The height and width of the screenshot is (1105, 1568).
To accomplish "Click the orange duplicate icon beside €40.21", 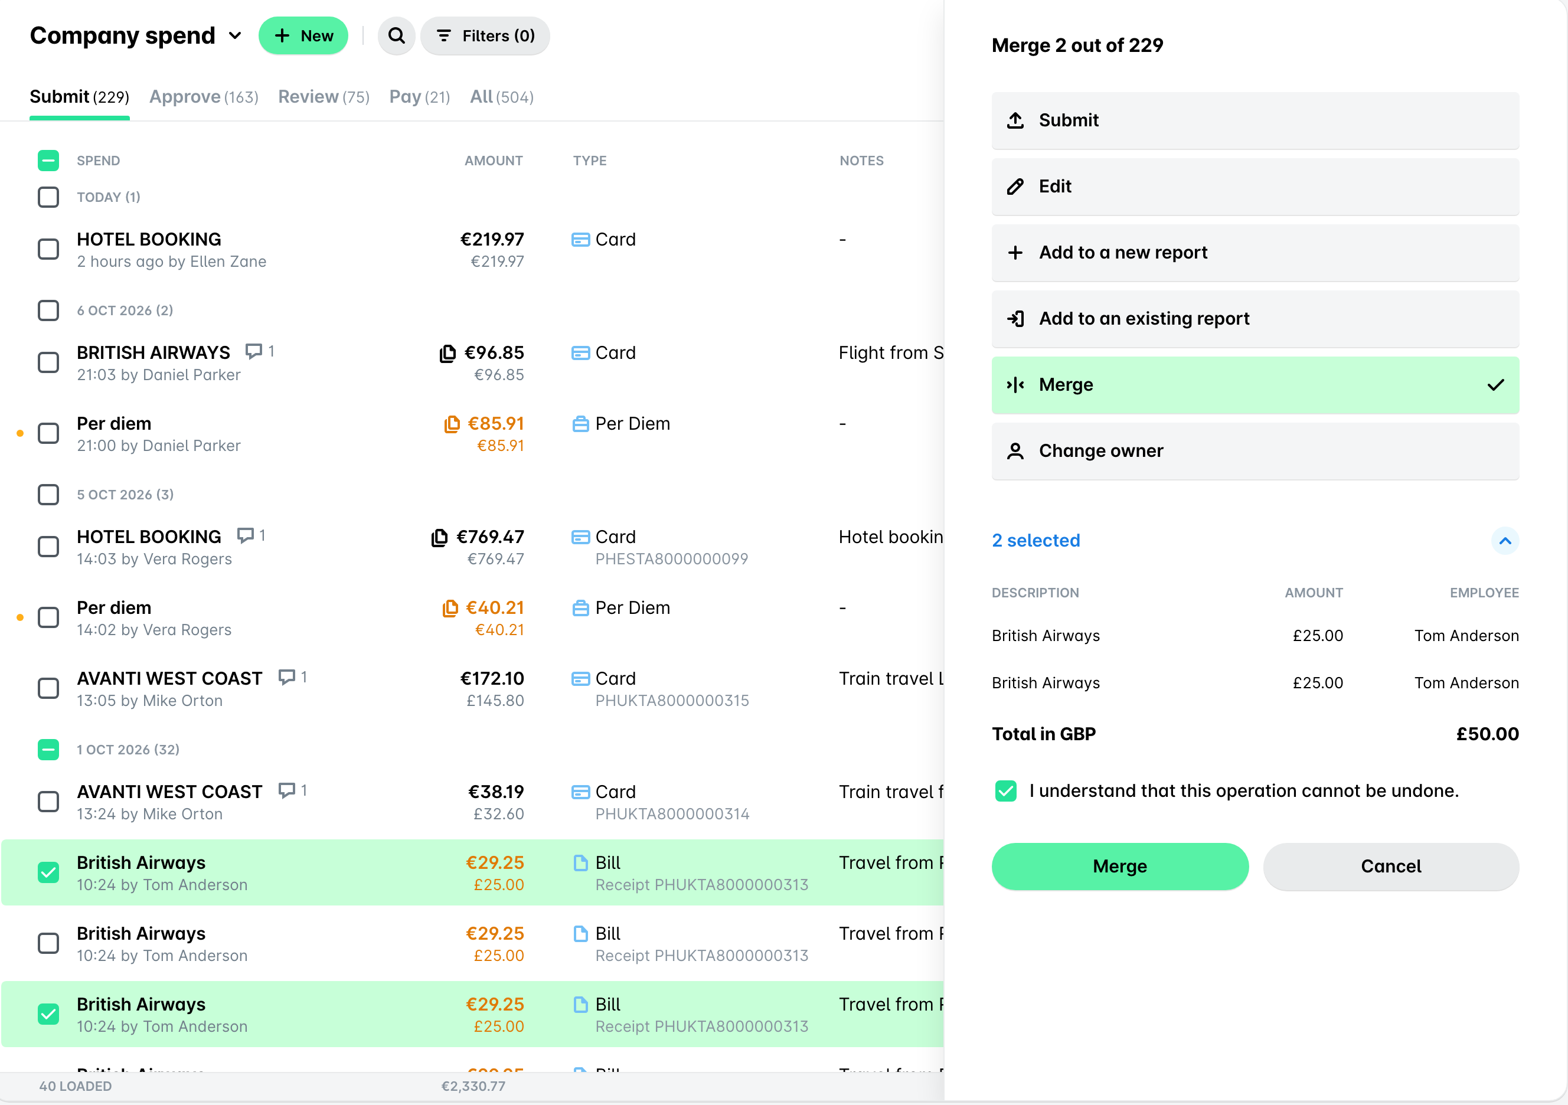I will coord(450,608).
